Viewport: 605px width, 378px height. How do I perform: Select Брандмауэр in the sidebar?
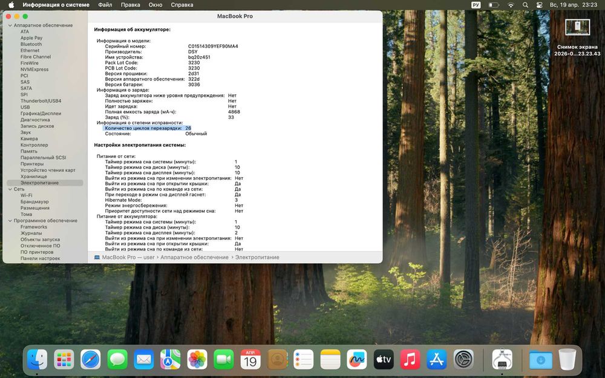34,202
